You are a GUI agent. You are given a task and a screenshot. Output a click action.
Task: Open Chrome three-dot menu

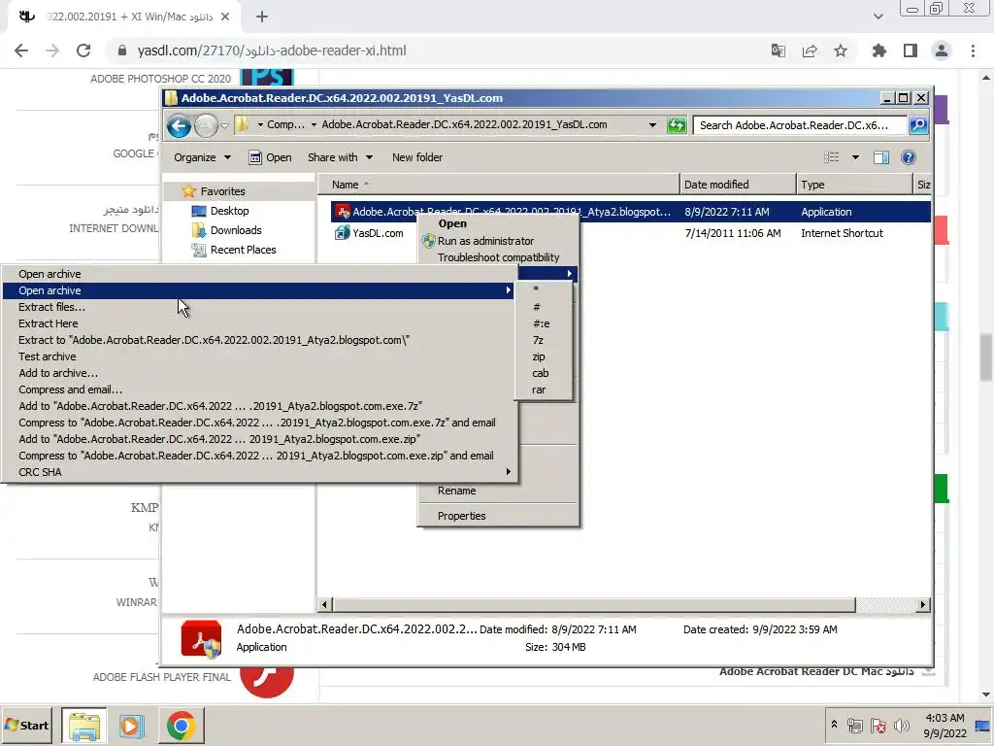973,51
